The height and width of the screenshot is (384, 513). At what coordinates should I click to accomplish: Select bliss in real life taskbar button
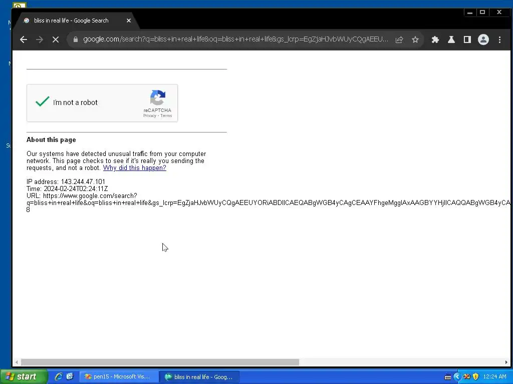199,377
